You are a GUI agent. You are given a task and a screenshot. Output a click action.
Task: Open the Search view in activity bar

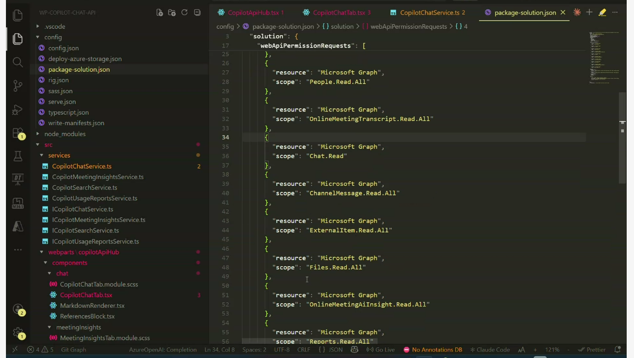coord(18,63)
